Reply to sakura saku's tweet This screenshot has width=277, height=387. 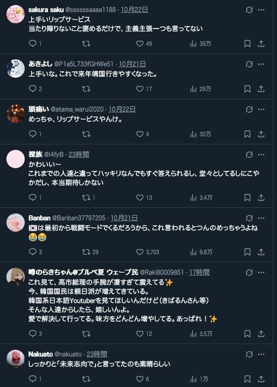33,43
